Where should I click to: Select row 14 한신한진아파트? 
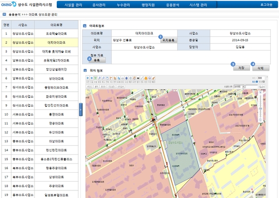click(40, 150)
